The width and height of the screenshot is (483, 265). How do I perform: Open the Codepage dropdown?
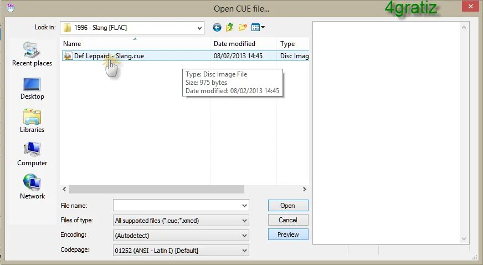pos(244,251)
